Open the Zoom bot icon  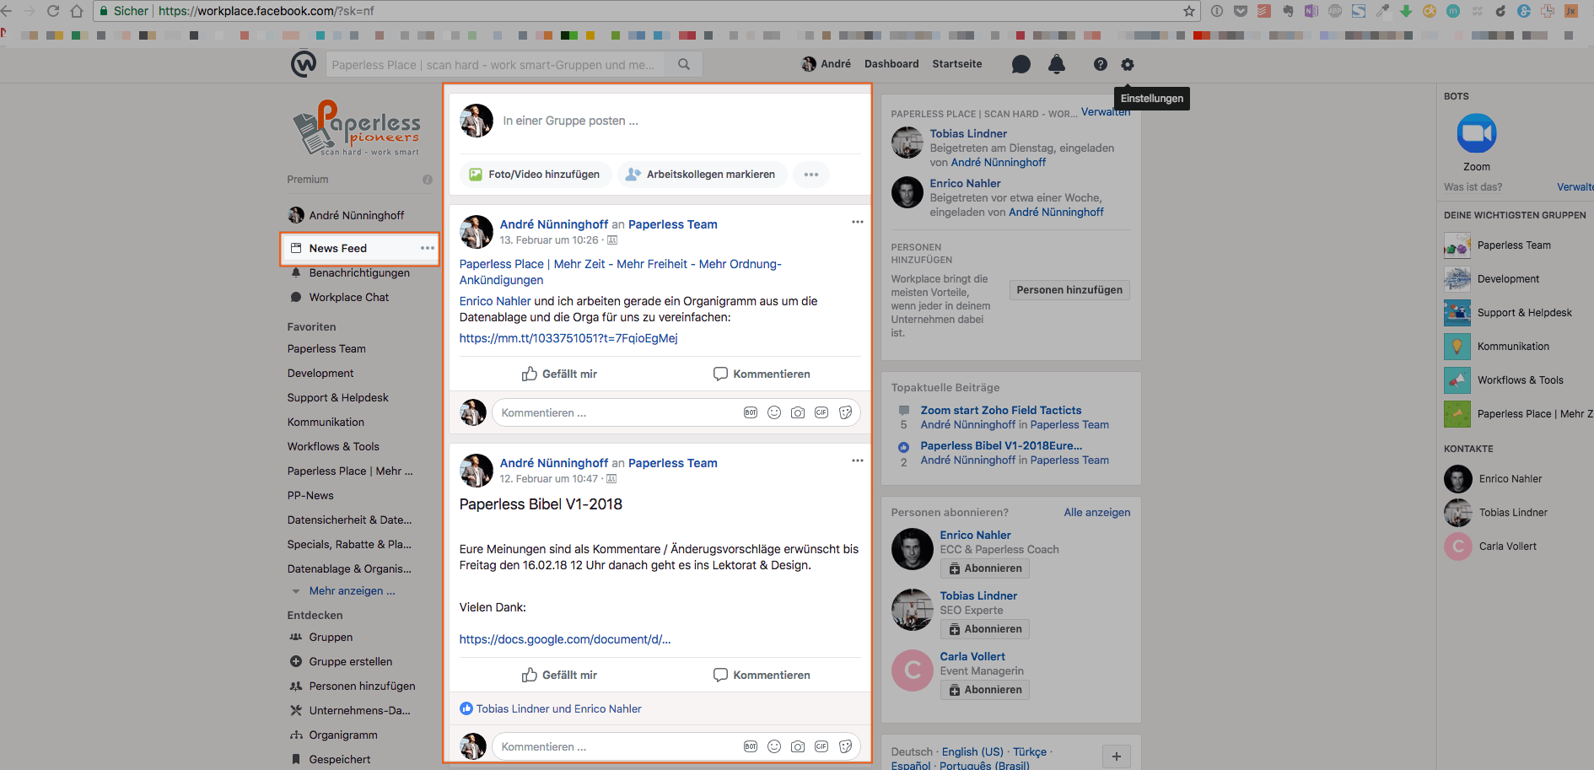tap(1476, 133)
